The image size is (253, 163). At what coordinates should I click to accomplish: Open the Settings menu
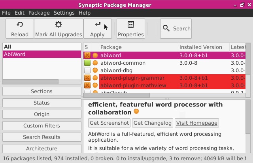(64, 13)
